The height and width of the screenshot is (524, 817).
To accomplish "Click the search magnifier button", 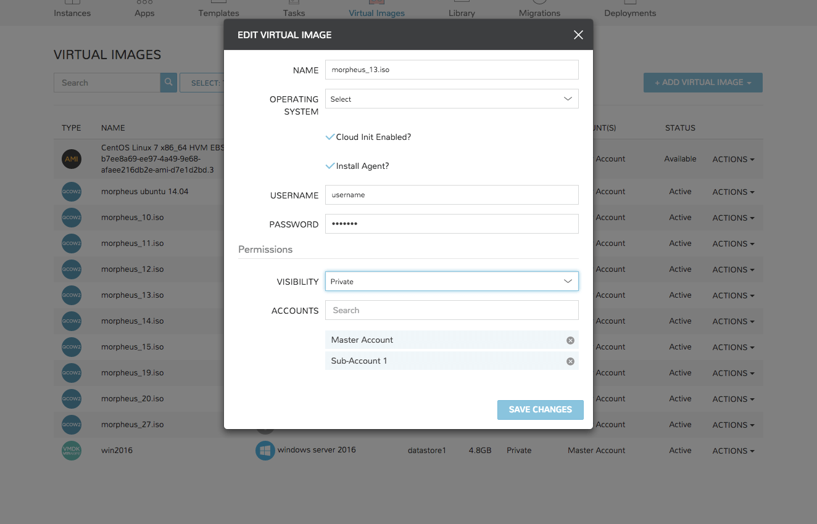I will coord(168,83).
